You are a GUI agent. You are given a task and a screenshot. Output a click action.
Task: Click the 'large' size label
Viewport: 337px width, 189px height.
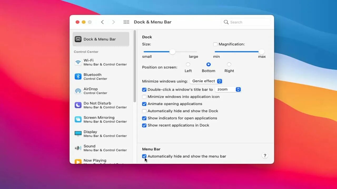point(194,56)
